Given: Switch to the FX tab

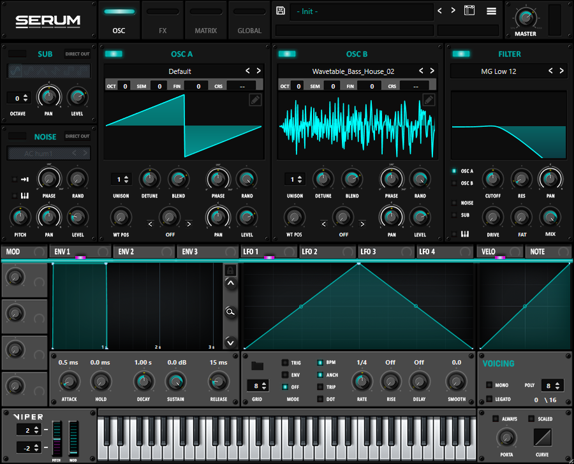Looking at the screenshot, I should click(163, 20).
